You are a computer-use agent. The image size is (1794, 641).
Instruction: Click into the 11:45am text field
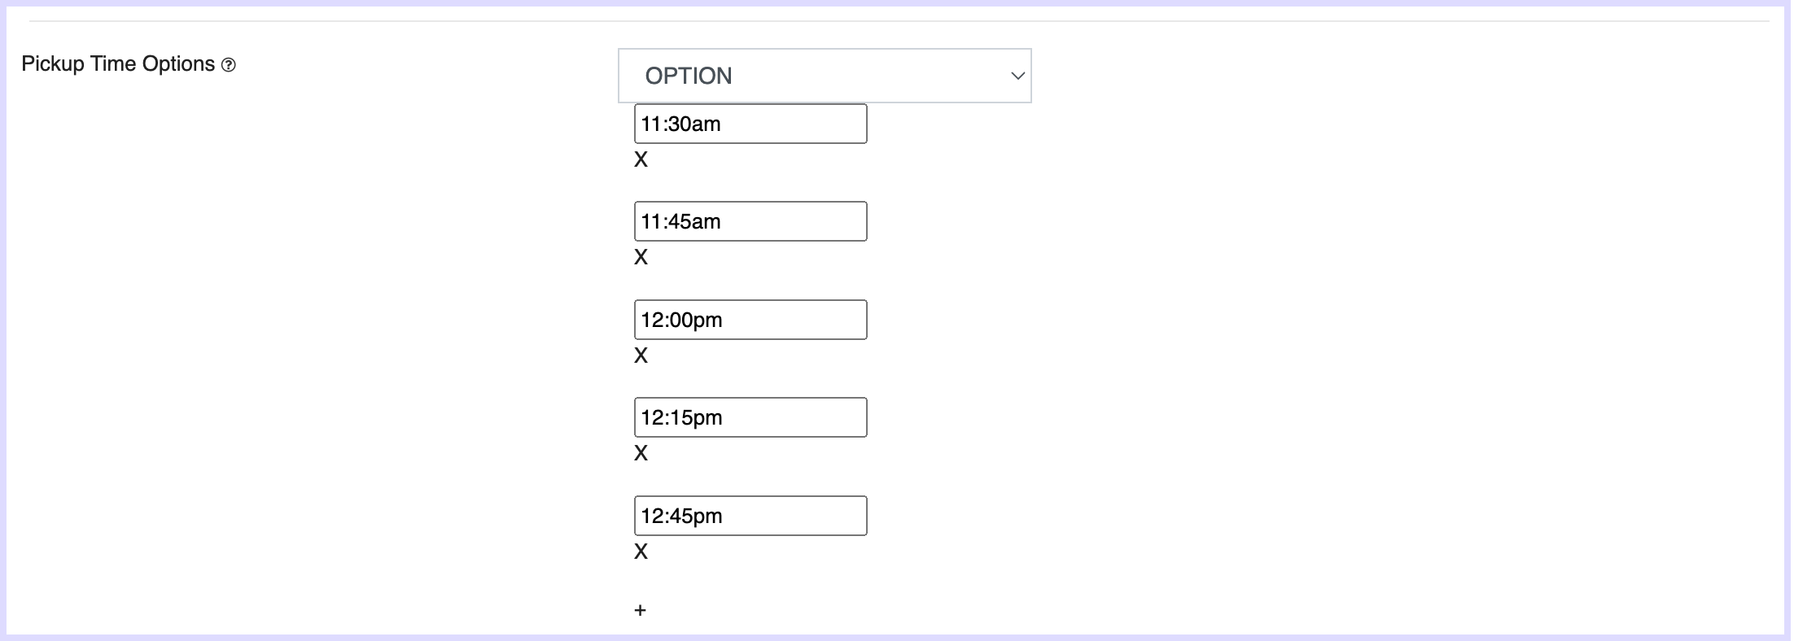coord(750,221)
